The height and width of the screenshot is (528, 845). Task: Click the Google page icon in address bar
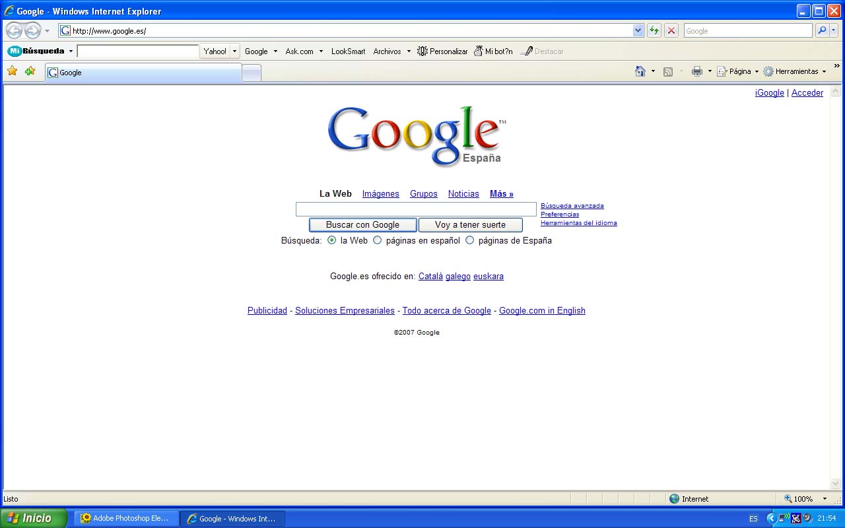65,30
